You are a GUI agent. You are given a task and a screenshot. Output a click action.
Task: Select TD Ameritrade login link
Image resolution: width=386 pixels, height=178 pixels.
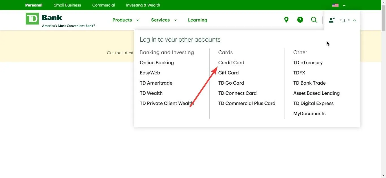[156, 83]
